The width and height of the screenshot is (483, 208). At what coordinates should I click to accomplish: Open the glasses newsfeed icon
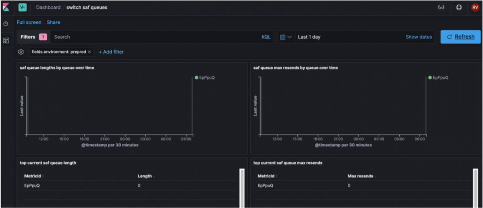coord(441,8)
